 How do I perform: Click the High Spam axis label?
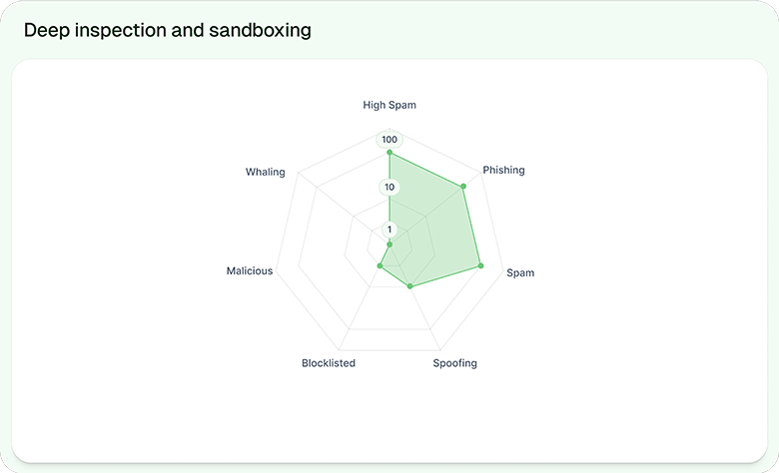(389, 105)
